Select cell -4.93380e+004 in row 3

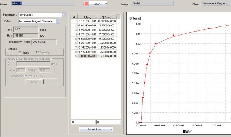coord(87,30)
